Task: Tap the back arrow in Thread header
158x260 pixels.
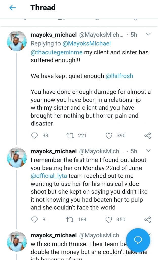Action: coord(12,8)
